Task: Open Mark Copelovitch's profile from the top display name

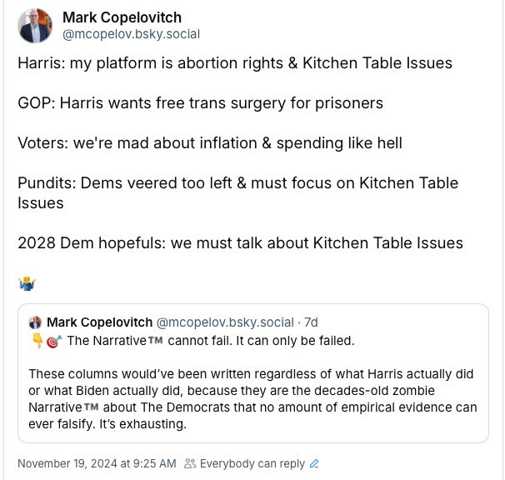Action: (122, 17)
